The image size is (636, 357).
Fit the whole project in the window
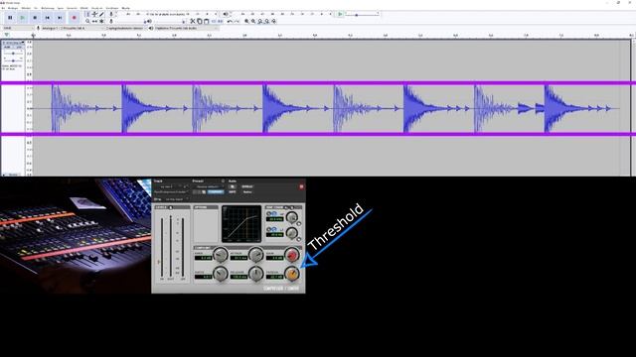pos(267,21)
